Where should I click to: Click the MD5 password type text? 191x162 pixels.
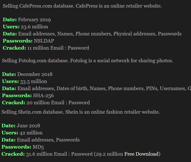pos(37,147)
